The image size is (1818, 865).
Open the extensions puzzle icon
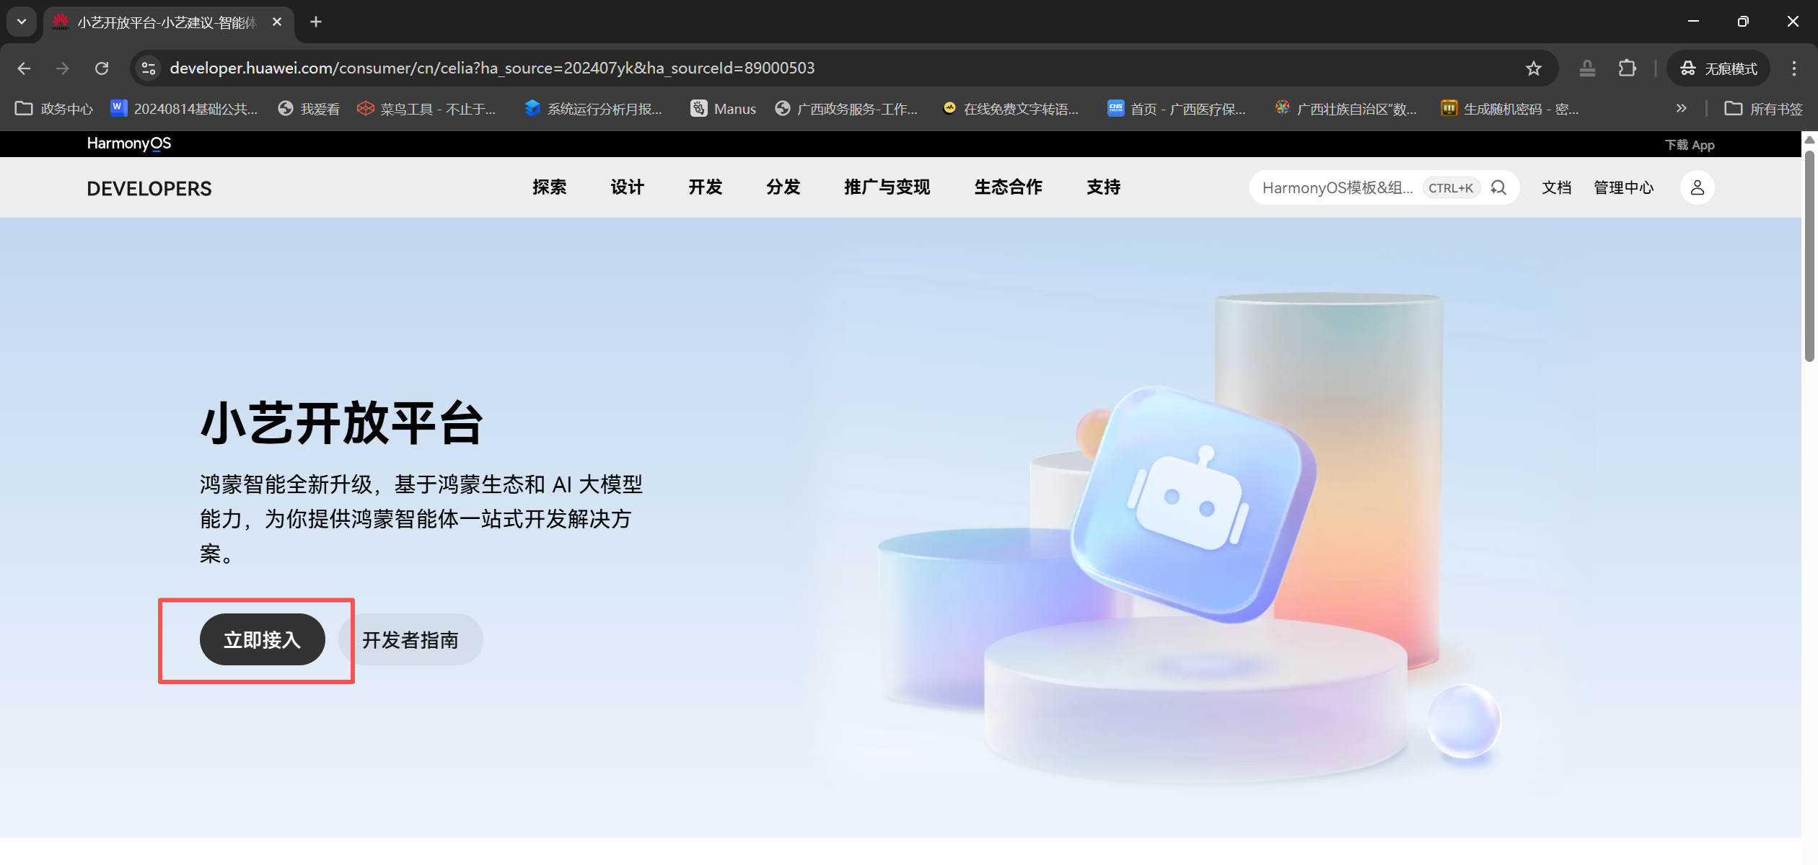click(x=1627, y=68)
